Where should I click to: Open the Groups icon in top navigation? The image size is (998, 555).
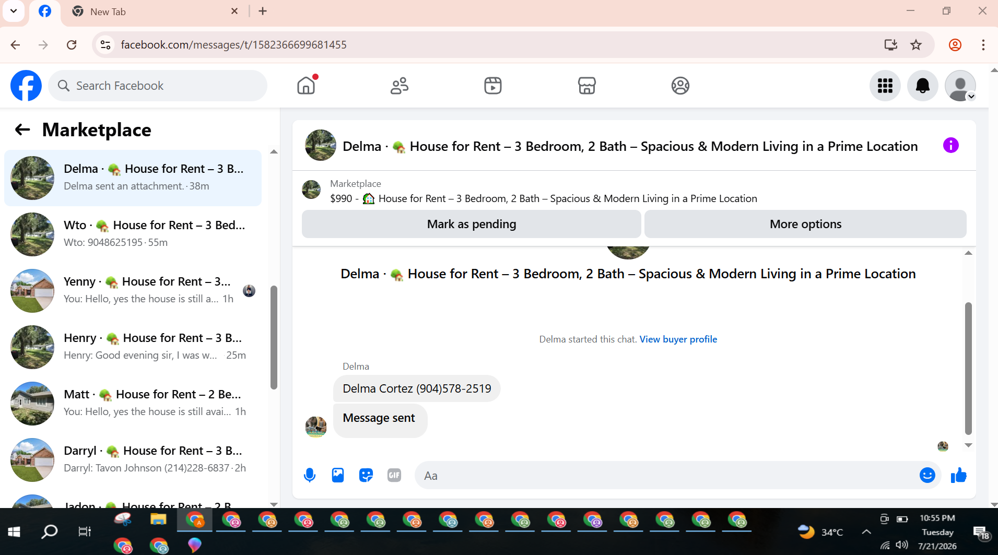(680, 86)
